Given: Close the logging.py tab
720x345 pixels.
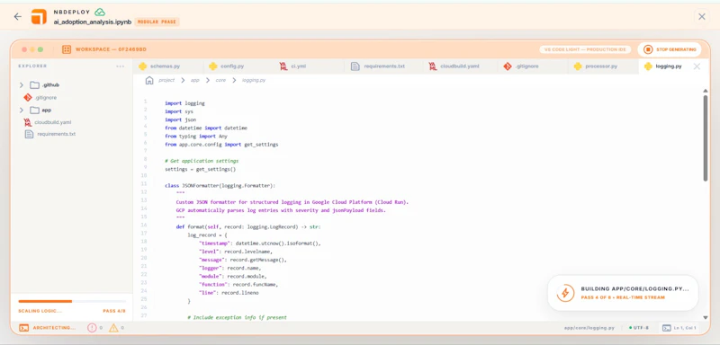Looking at the screenshot, I should [697, 66].
